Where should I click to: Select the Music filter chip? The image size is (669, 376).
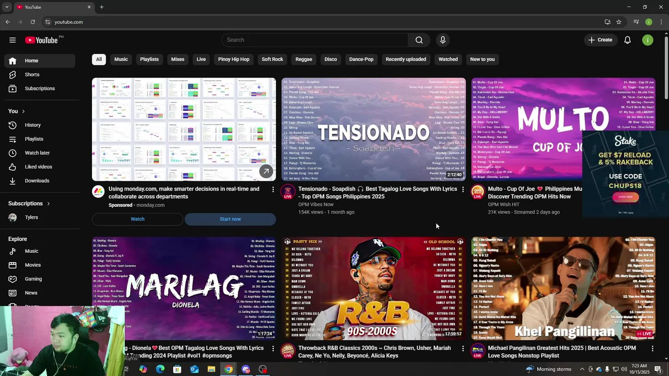point(121,60)
